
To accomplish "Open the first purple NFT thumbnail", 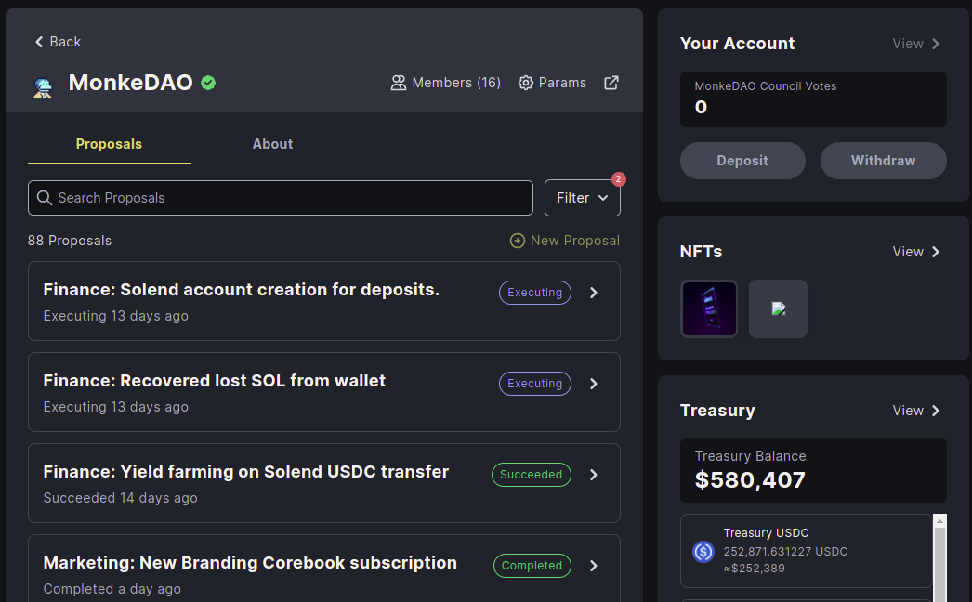I will coord(709,308).
